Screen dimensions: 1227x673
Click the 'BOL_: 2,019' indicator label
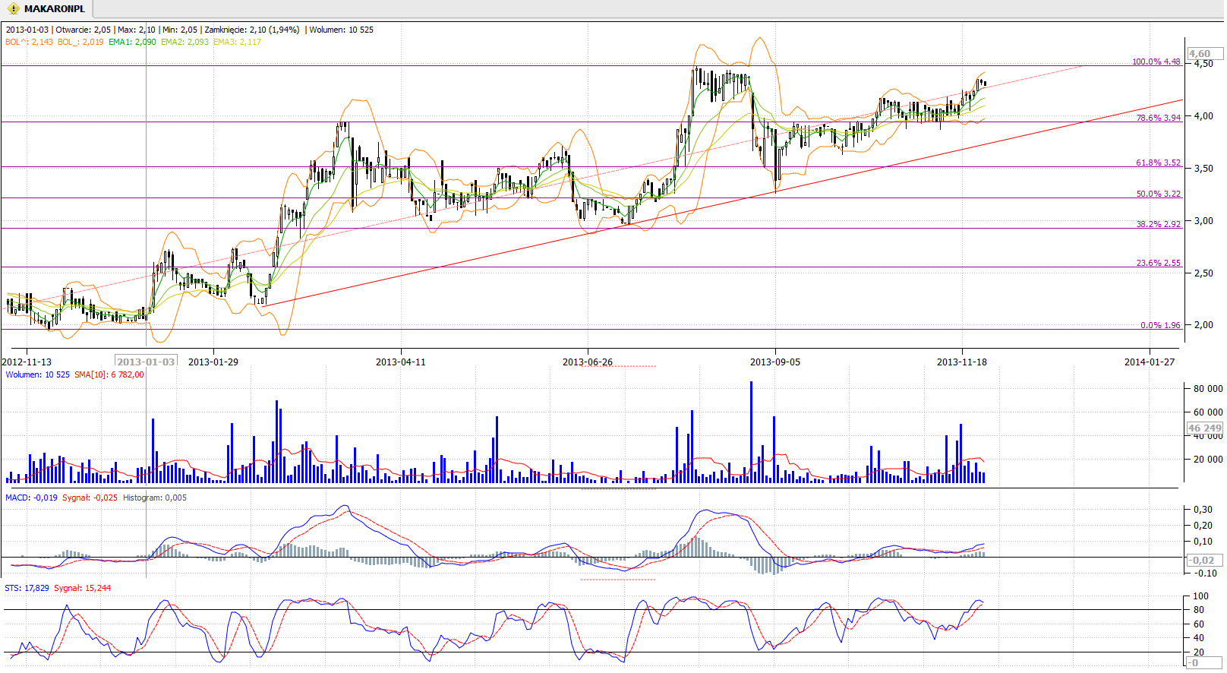pos(80,43)
